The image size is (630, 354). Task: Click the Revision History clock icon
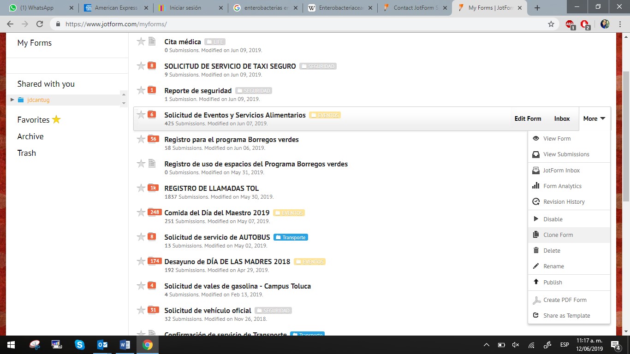click(x=536, y=202)
